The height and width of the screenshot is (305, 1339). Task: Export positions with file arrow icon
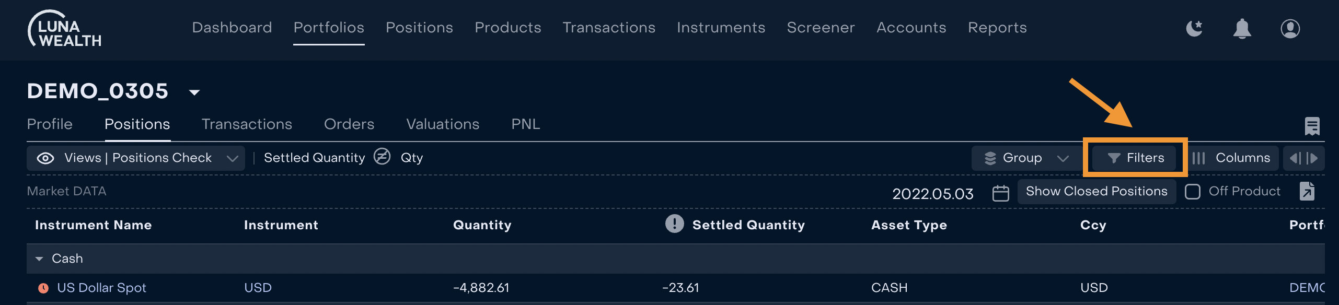pyautogui.click(x=1307, y=191)
